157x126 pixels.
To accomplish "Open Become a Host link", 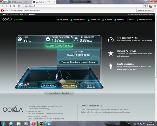I will point(79,20).
